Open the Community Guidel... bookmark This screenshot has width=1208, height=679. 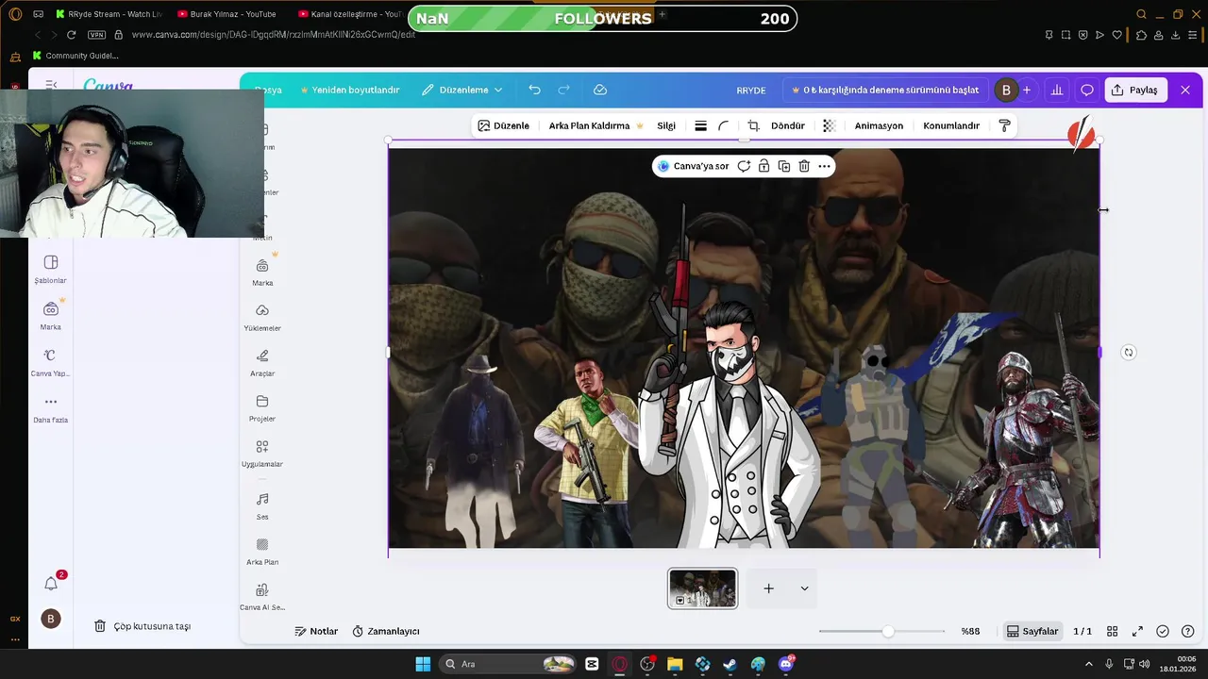tap(75, 56)
